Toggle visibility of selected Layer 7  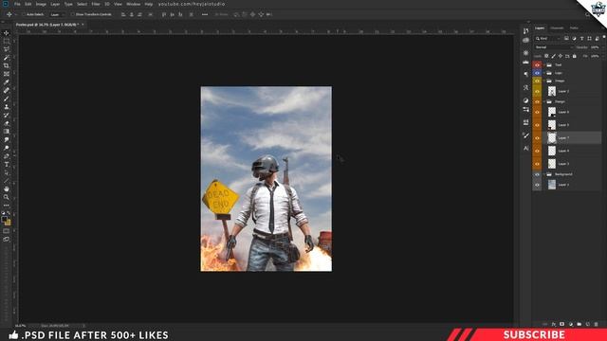tap(537, 138)
